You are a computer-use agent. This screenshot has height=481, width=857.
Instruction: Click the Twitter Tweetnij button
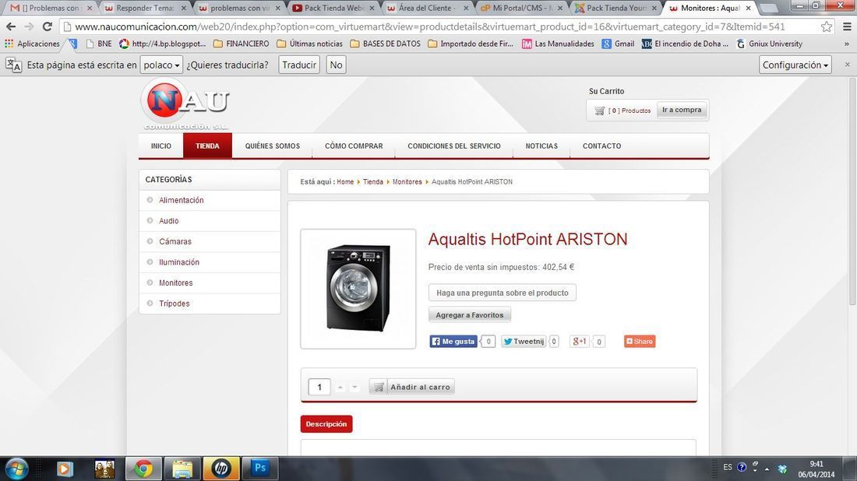524,341
